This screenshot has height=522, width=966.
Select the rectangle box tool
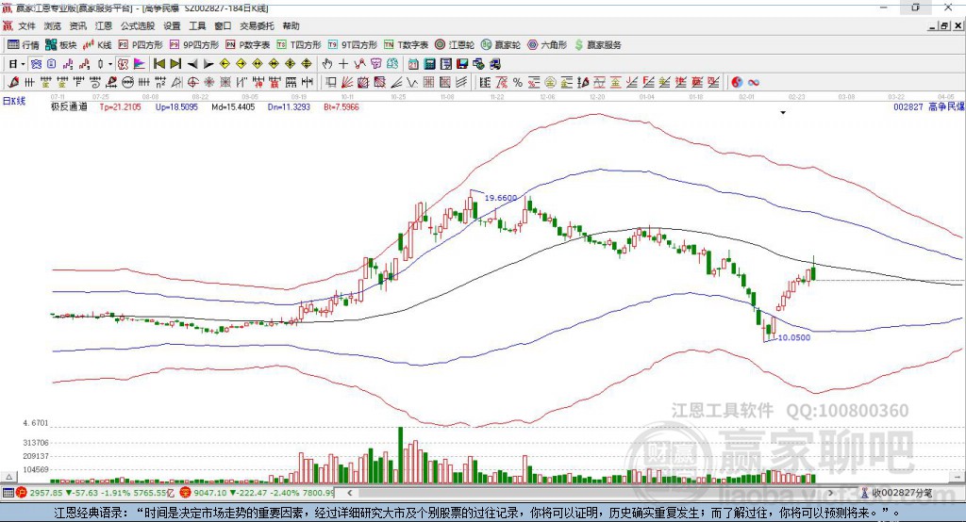pyautogui.click(x=330, y=83)
